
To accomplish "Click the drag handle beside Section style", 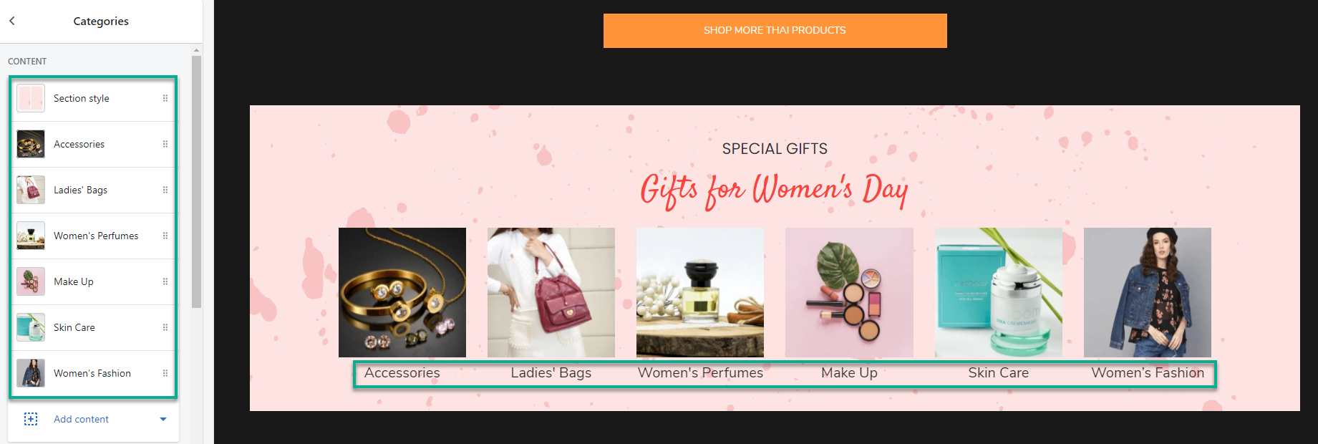I will click(165, 98).
